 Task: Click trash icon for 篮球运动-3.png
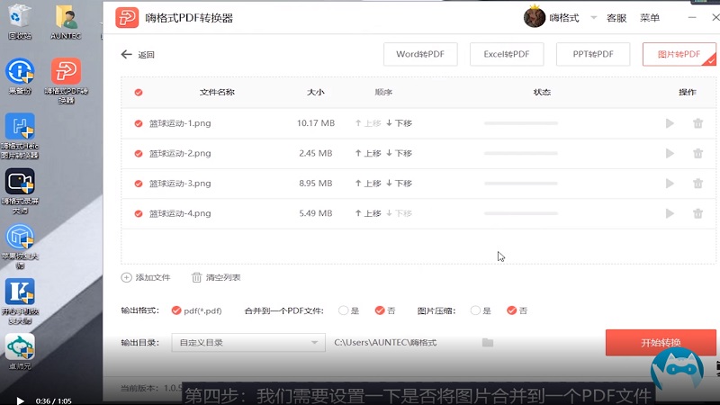click(x=697, y=184)
